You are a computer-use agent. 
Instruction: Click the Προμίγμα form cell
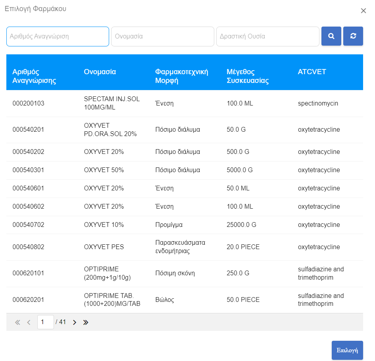point(169,225)
